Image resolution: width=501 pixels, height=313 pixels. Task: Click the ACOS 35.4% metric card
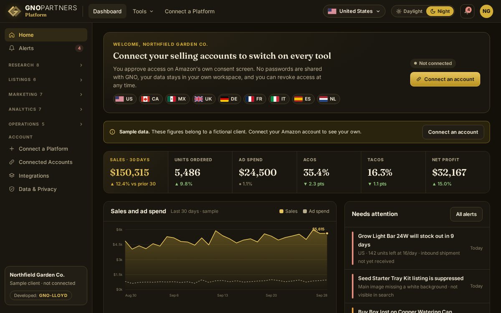[329, 172]
